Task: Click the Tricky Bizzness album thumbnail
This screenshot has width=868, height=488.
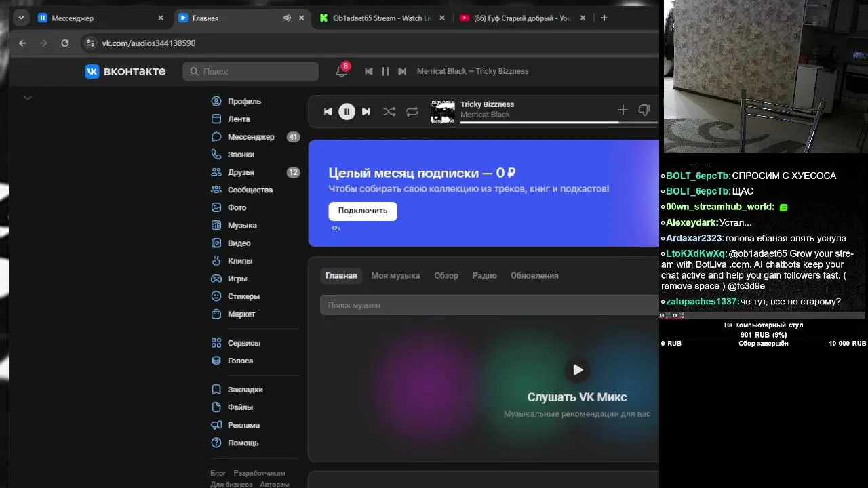Action: (x=443, y=112)
